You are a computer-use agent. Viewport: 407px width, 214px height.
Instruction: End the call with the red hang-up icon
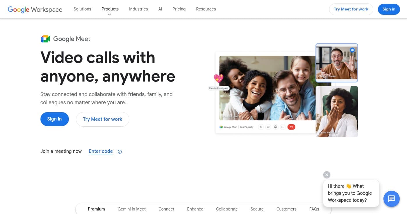tap(291, 127)
